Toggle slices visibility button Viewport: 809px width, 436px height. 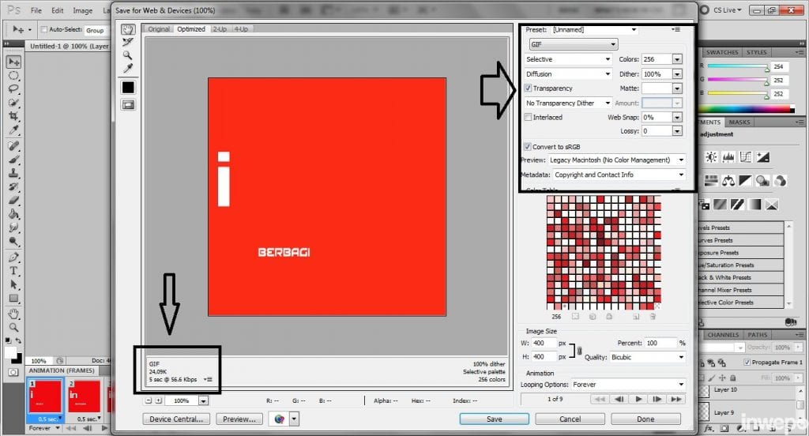[x=127, y=104]
